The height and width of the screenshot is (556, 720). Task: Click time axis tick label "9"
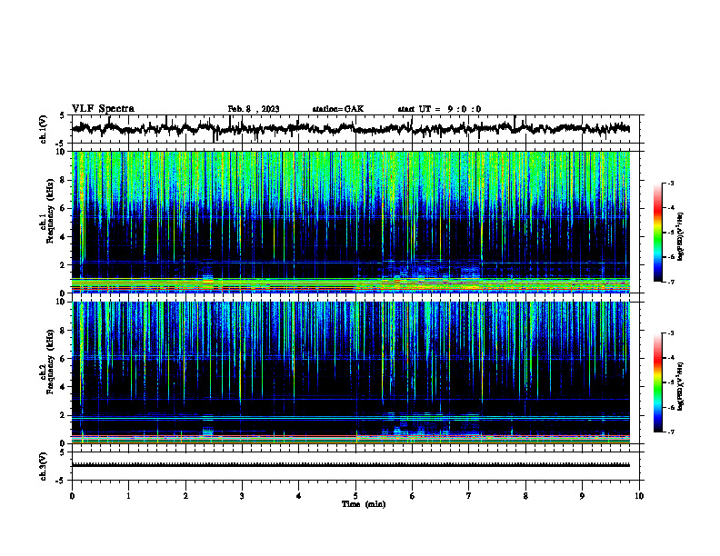[582, 496]
